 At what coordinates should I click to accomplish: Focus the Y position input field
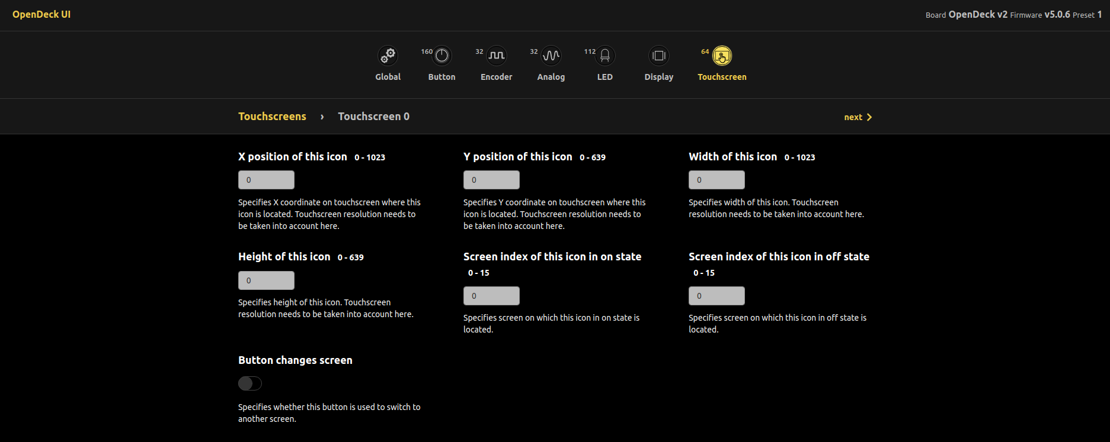click(491, 180)
